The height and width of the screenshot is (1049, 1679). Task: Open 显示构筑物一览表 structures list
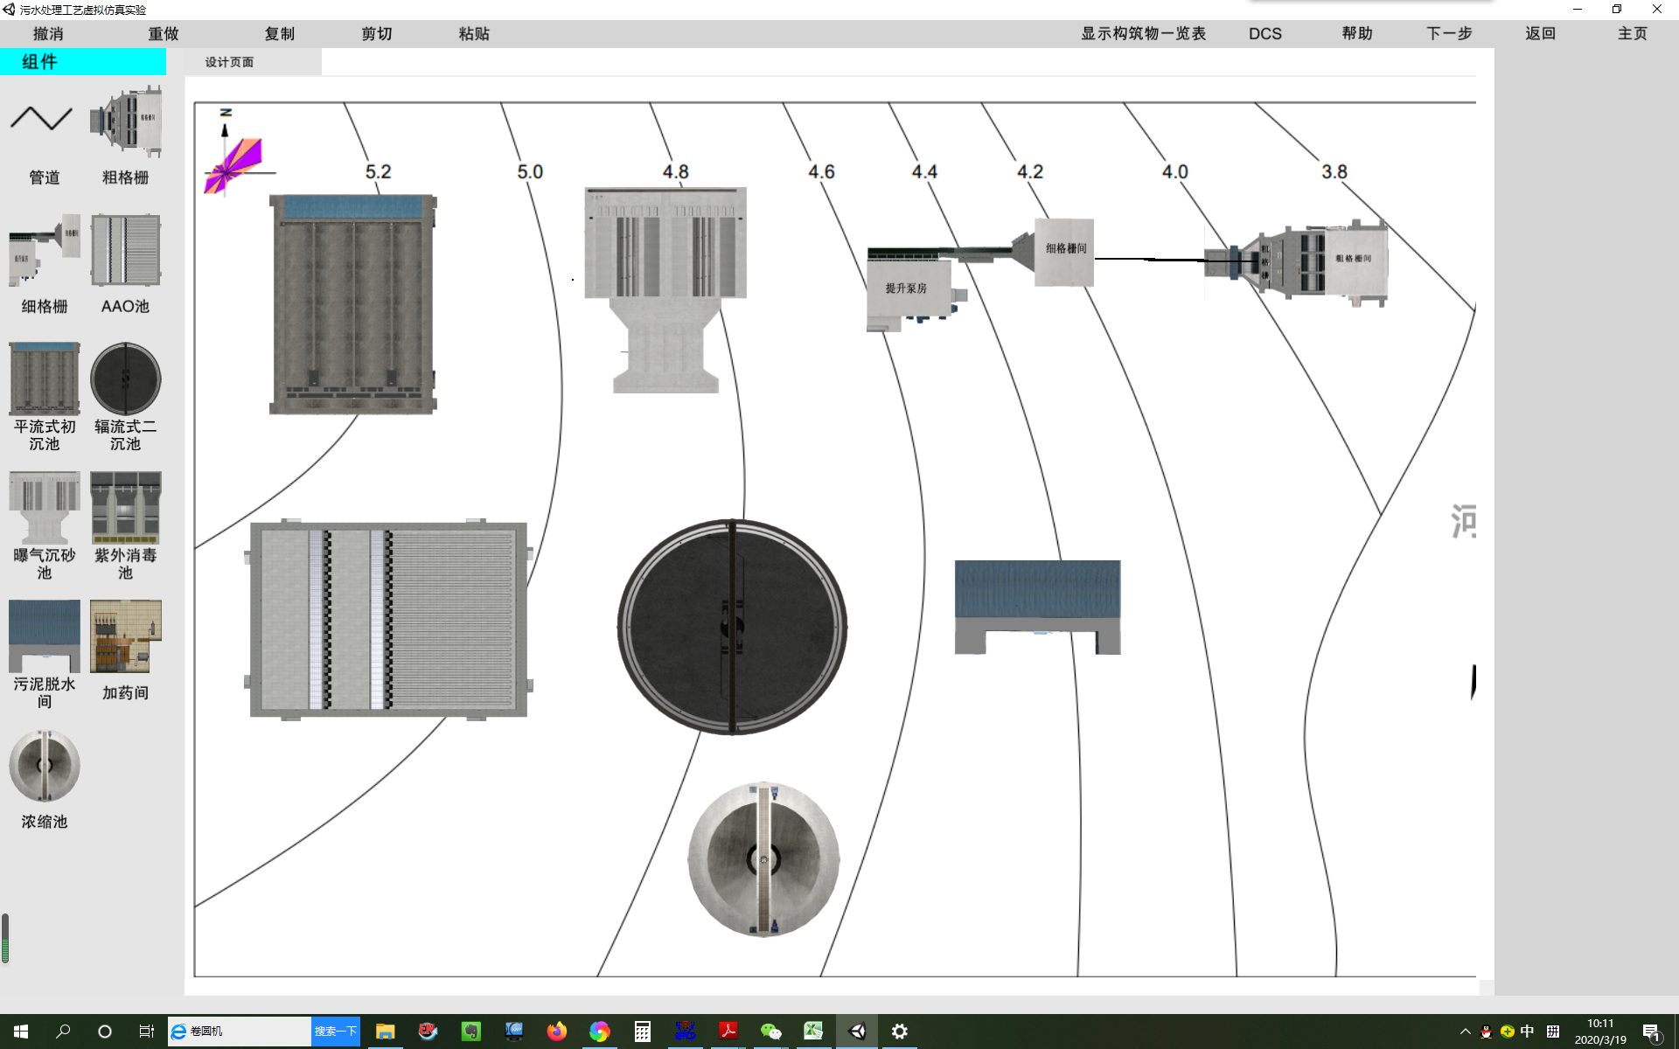tap(1143, 33)
